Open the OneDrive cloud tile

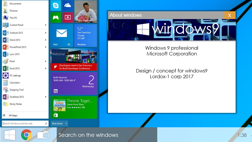coord(68,5)
